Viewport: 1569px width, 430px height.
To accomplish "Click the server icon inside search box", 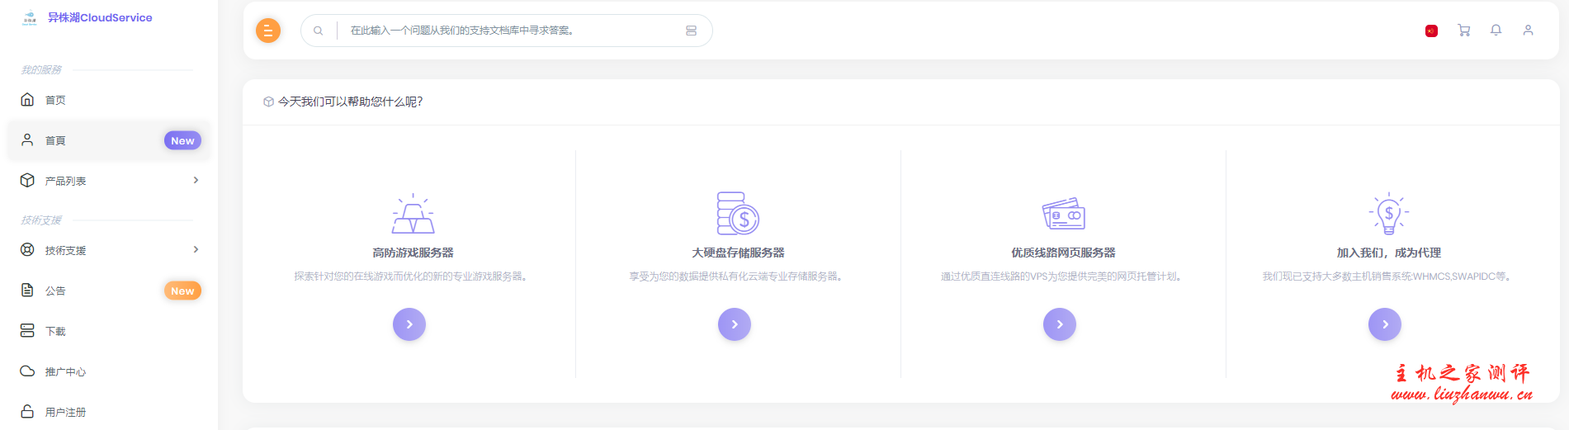I will click(691, 31).
